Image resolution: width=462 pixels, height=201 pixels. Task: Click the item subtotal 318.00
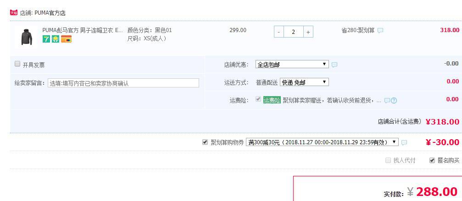pyautogui.click(x=450, y=30)
